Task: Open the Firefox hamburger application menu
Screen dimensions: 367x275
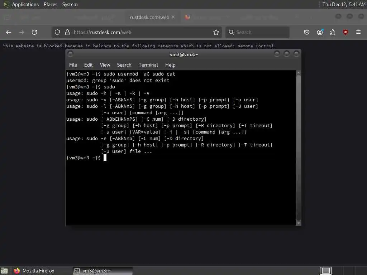Action: 358,32
